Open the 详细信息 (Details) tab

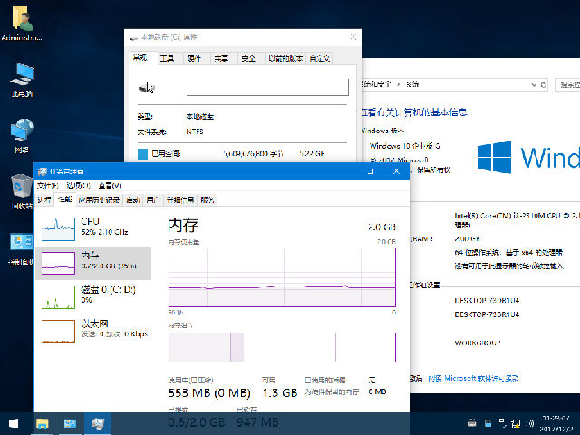179,199
